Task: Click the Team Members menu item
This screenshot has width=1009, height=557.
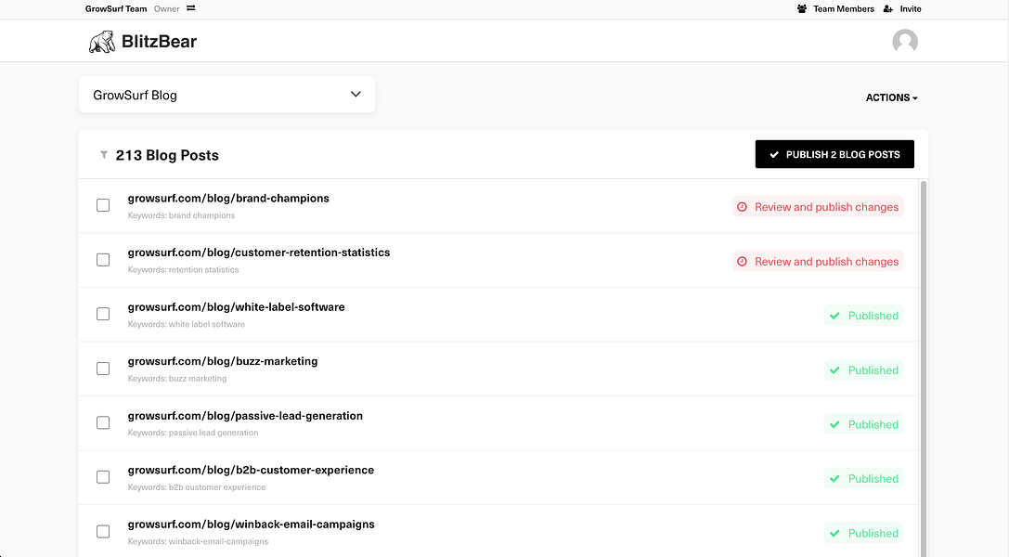Action: 843,9
